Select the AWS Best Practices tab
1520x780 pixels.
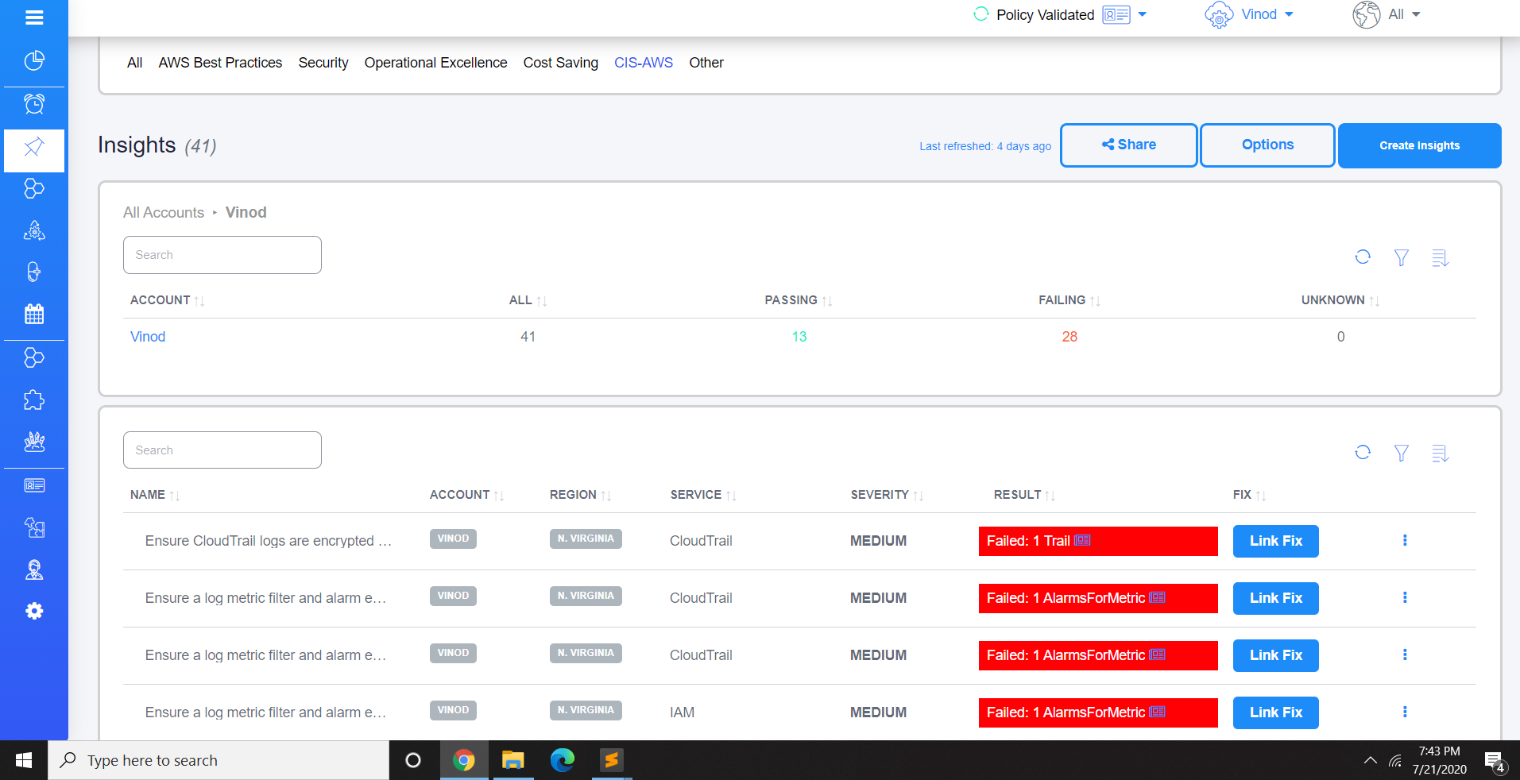tap(220, 63)
